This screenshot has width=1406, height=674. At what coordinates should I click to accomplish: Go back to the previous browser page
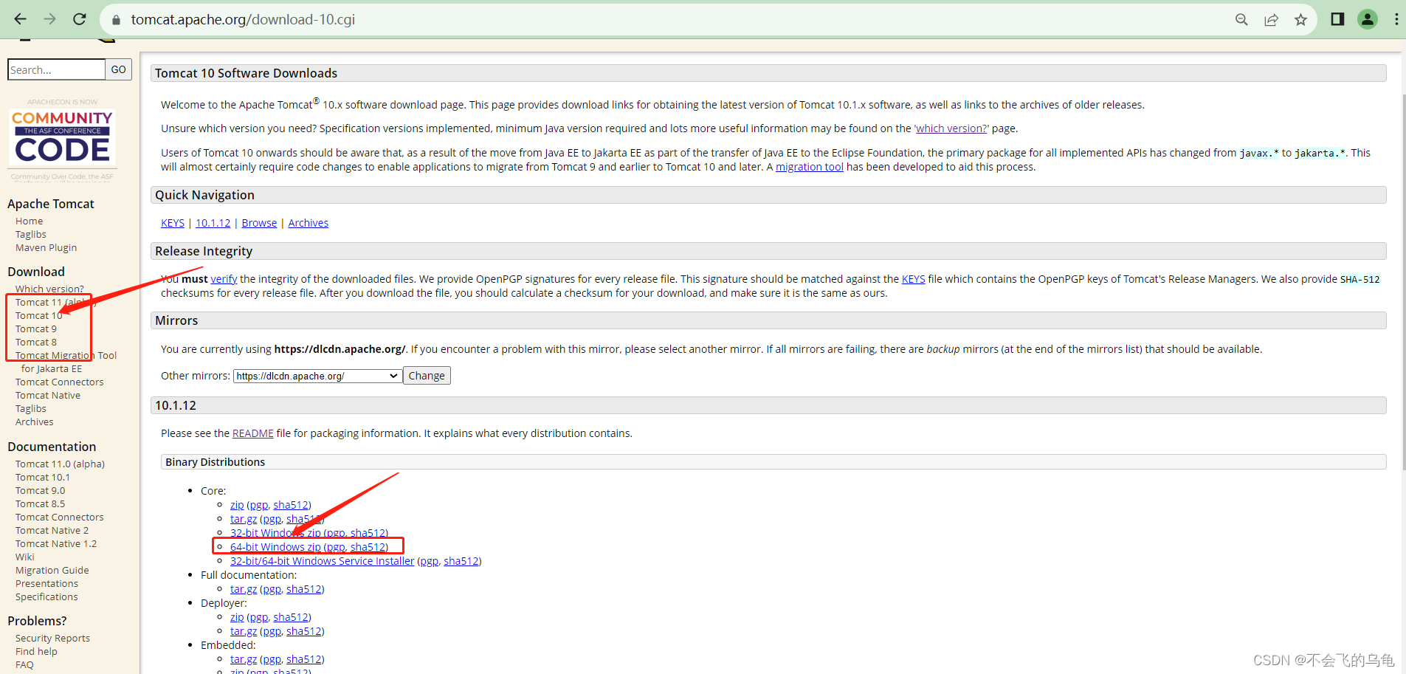pyautogui.click(x=20, y=19)
